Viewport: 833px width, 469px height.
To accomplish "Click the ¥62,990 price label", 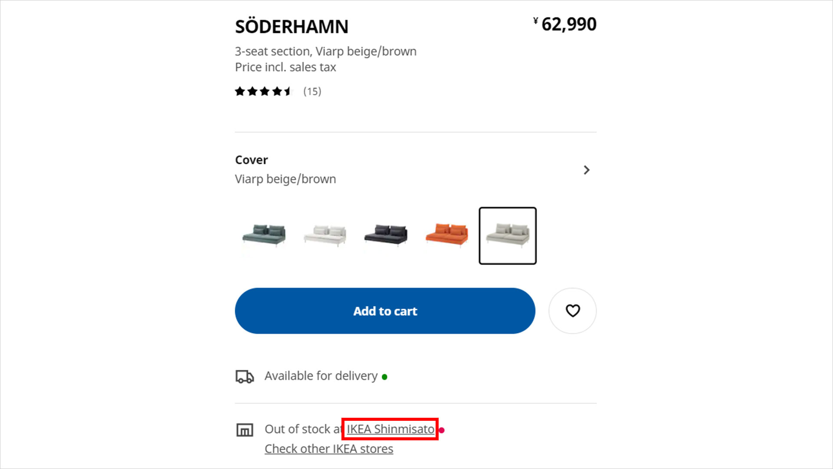I will pos(565,24).
